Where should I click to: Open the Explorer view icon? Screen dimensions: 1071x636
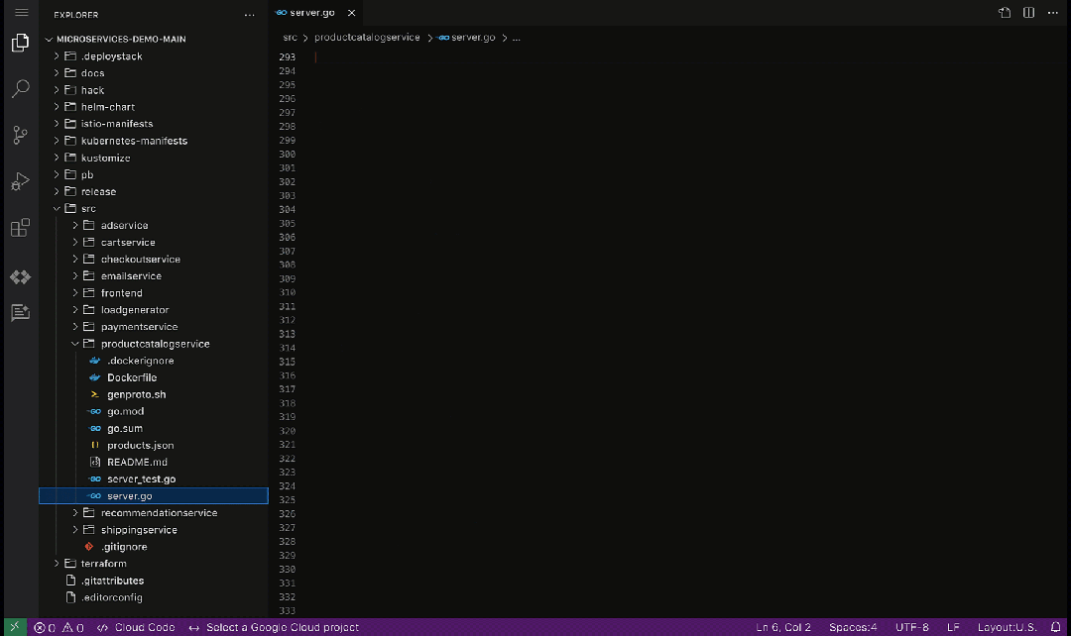point(21,43)
